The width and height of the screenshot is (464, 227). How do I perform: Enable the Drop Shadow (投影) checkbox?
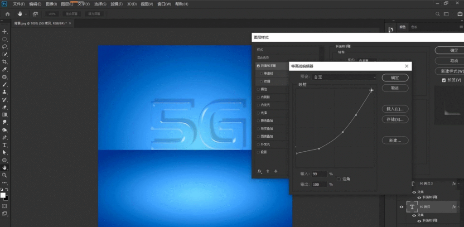coord(258,152)
